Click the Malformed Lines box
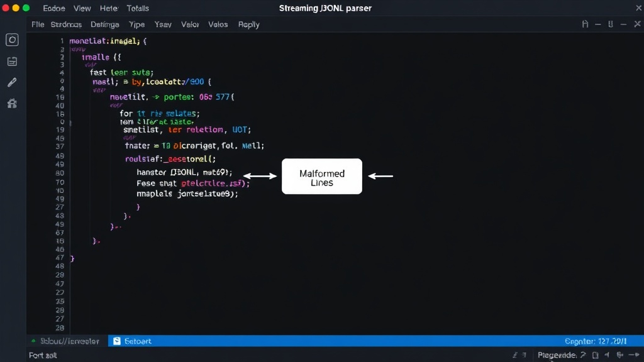 [x=322, y=177]
